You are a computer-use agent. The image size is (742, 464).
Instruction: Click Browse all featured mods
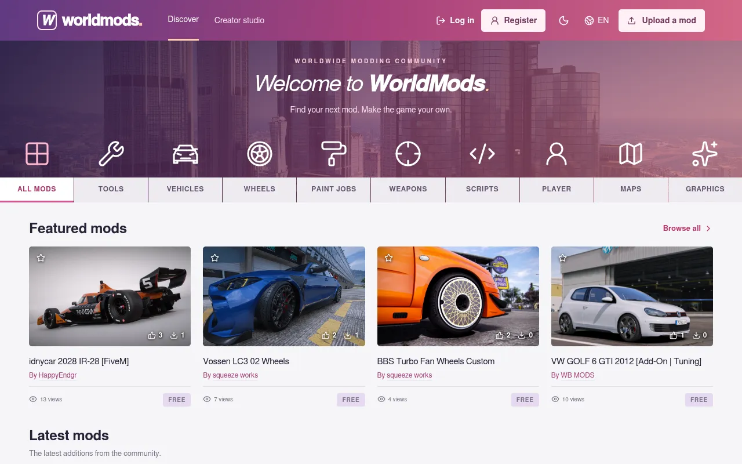coord(687,229)
